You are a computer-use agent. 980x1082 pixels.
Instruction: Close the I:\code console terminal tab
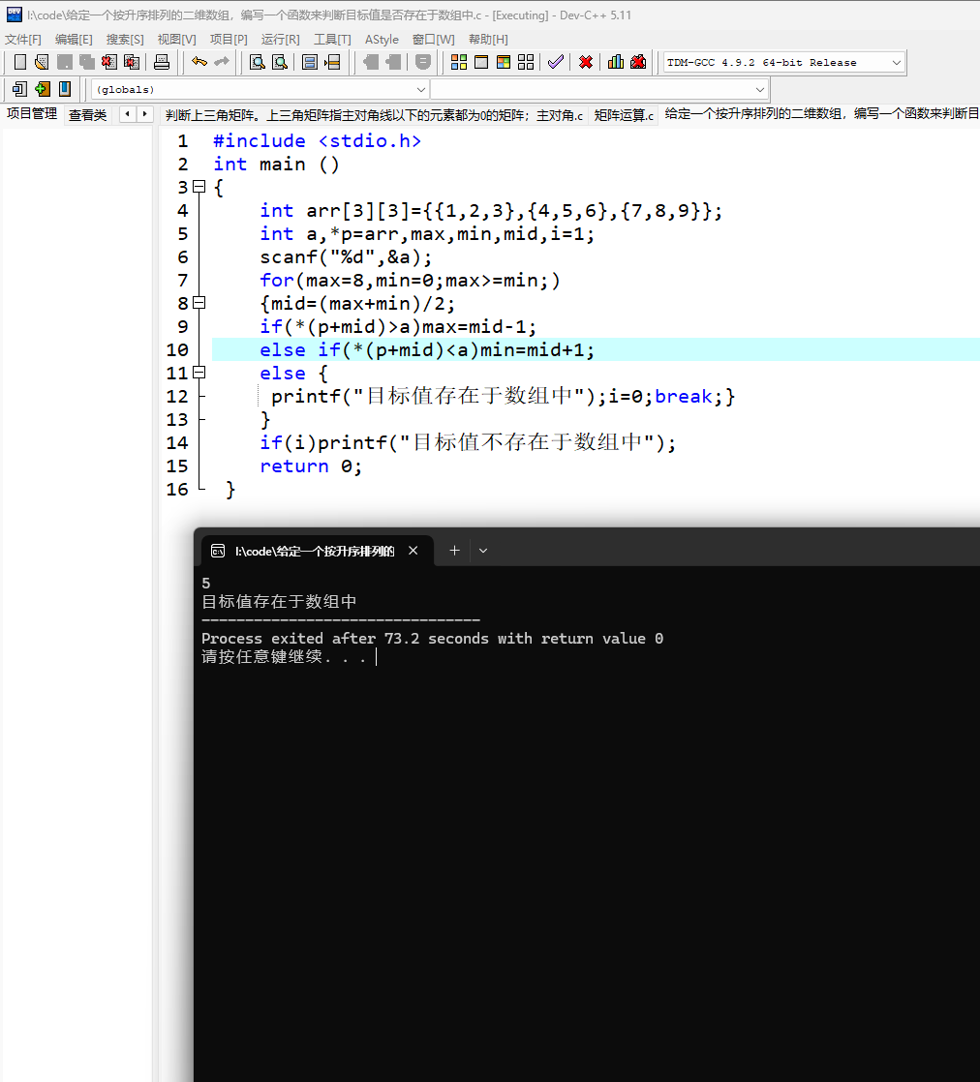point(413,551)
